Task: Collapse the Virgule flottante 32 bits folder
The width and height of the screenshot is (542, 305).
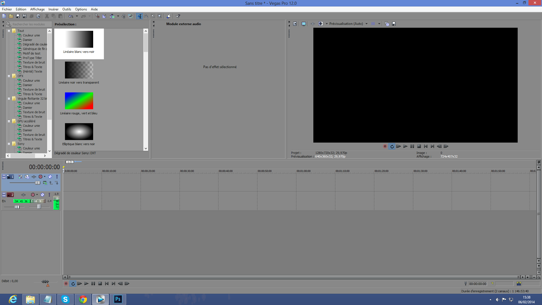Action: (9, 99)
